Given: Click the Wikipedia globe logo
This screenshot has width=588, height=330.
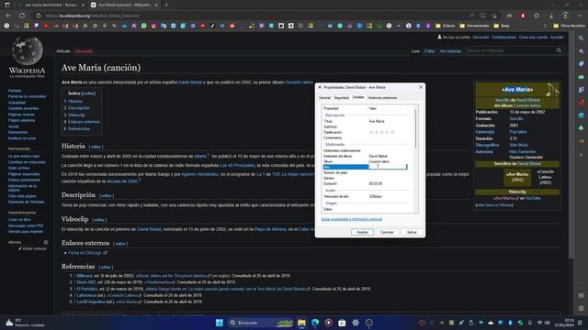Looking at the screenshot, I should (27, 51).
